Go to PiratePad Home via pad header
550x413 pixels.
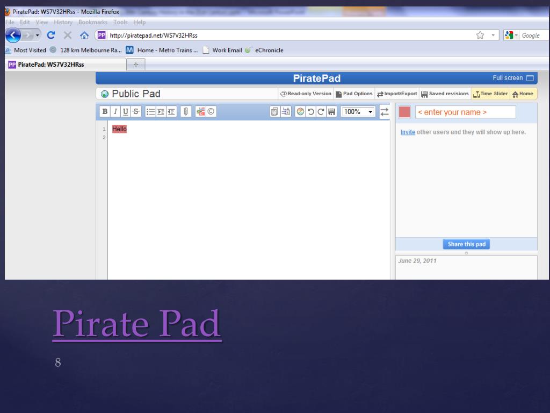[523, 94]
